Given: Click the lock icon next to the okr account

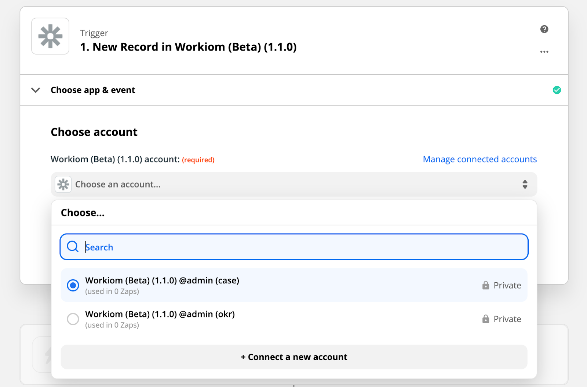Looking at the screenshot, I should [x=486, y=318].
